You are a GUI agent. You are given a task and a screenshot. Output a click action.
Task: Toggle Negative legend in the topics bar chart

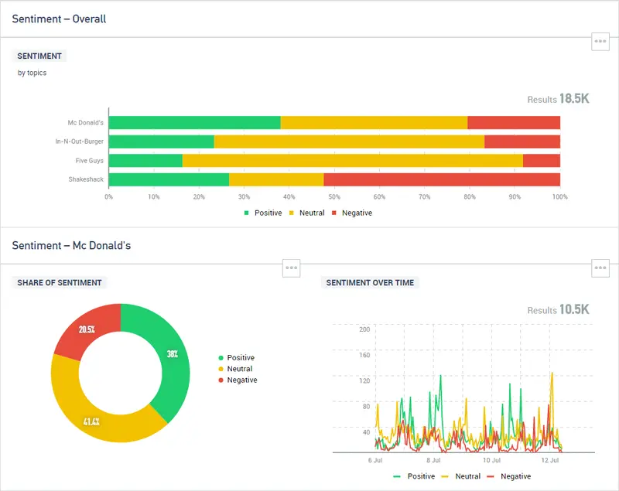coord(352,213)
